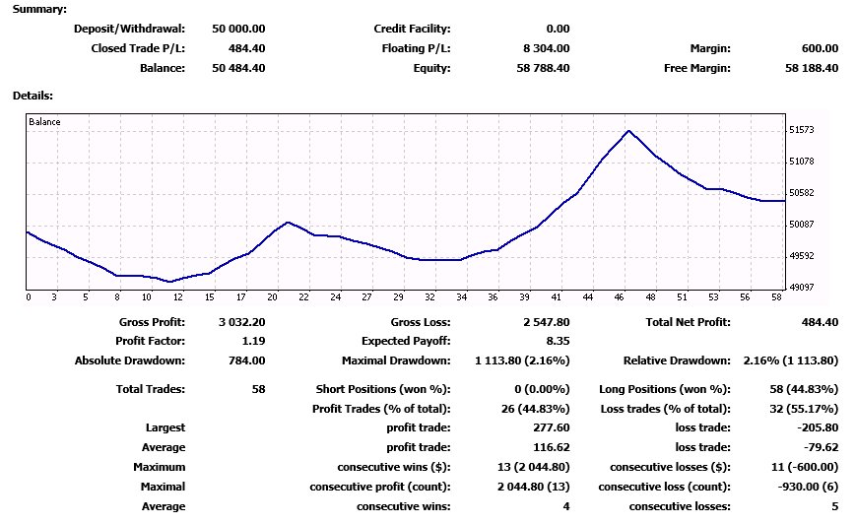Click the Summary heading

point(40,9)
